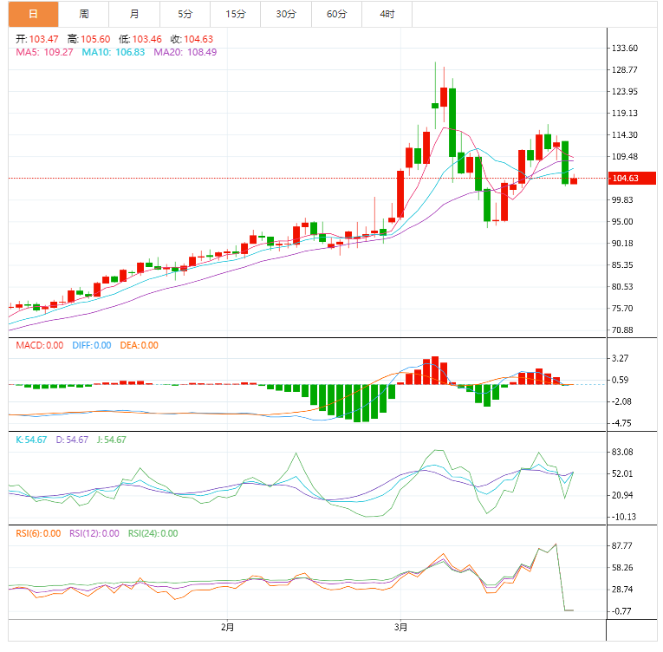Click the -4.75 MACD axis label

coord(621,423)
